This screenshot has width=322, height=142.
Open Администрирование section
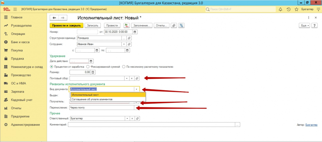pos(25,125)
